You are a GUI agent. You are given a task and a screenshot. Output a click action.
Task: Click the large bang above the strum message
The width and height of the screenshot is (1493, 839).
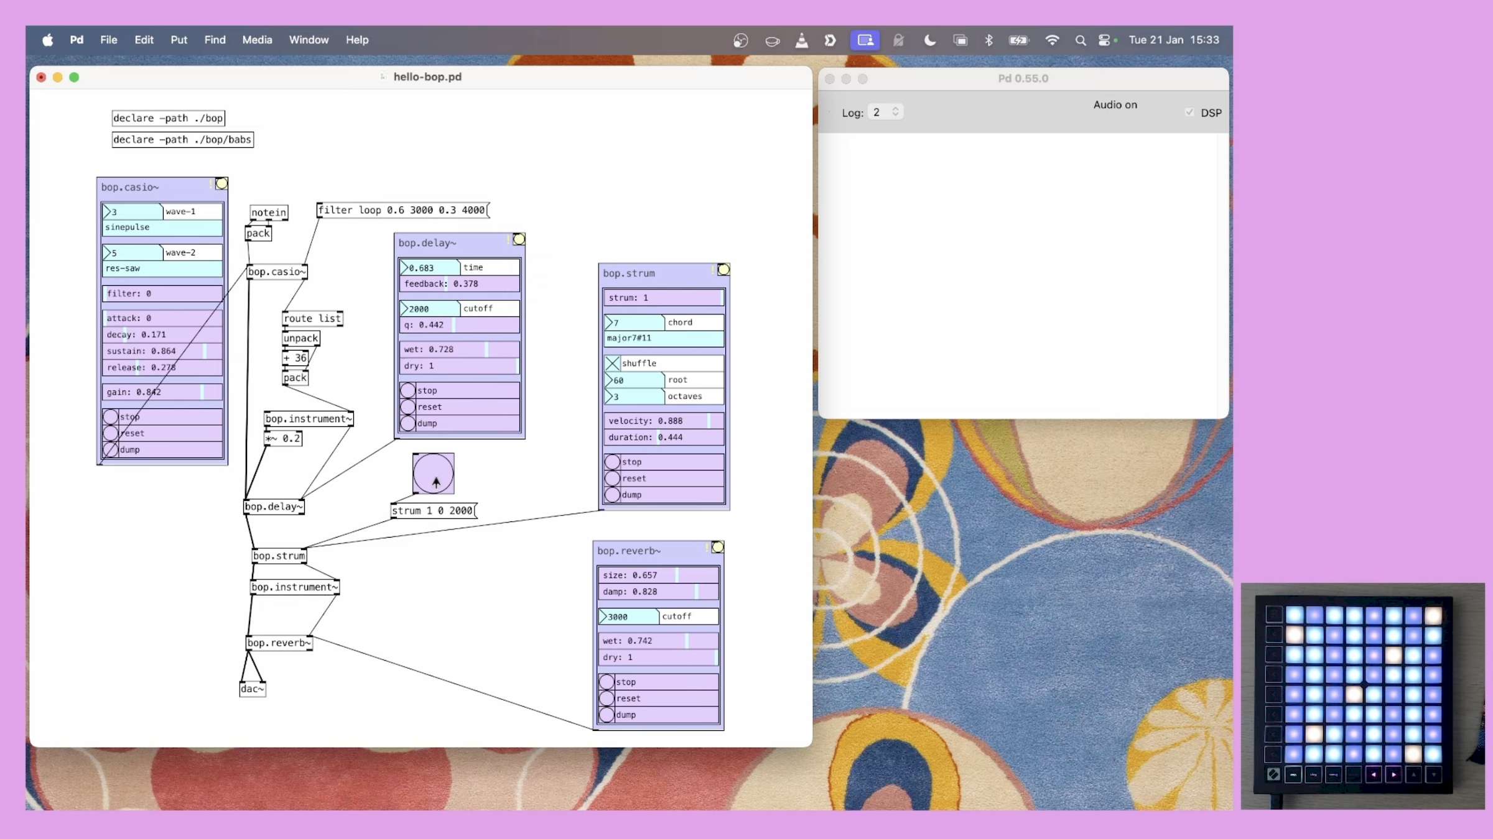434,474
